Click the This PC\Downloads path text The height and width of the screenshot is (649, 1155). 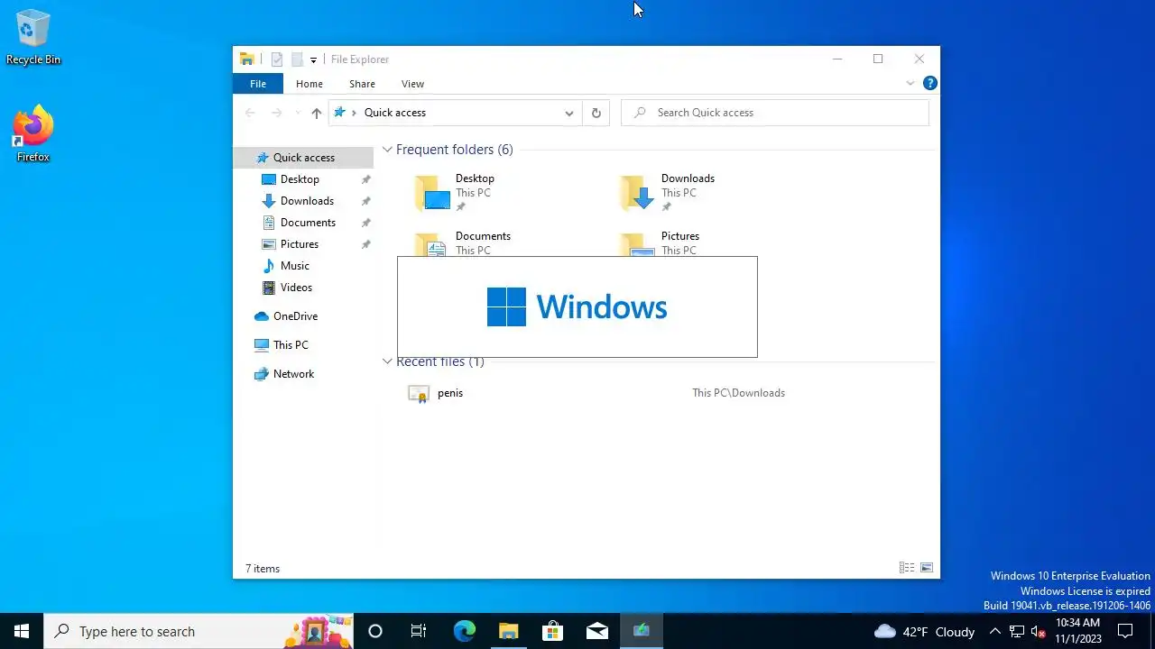pos(738,393)
